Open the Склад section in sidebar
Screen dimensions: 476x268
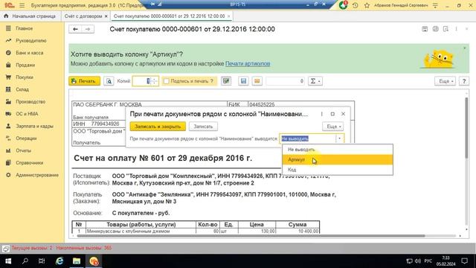click(x=22, y=89)
